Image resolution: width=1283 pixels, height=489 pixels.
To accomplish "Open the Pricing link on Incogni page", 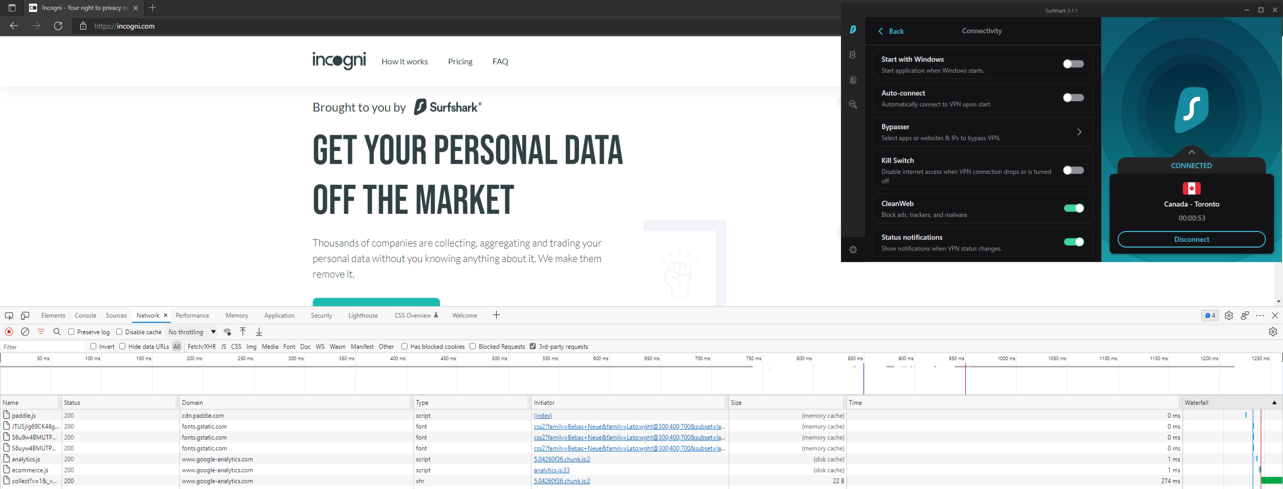I will pos(460,61).
